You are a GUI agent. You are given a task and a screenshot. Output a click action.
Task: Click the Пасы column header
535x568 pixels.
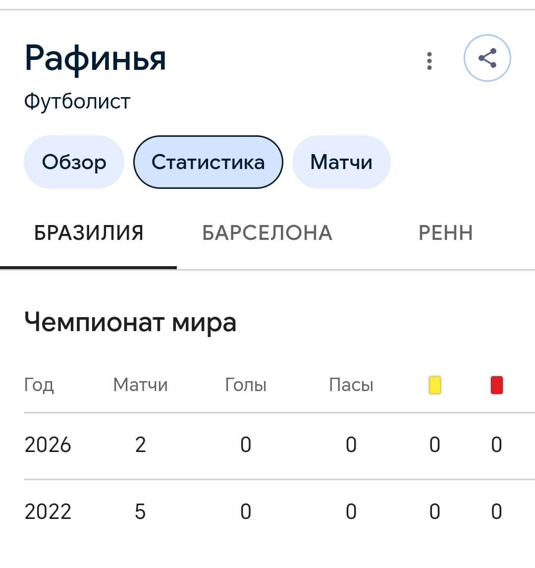coord(351,385)
